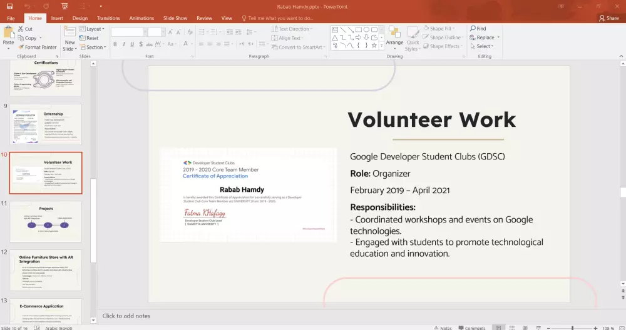Open Comments pane from status bar

tap(472, 327)
